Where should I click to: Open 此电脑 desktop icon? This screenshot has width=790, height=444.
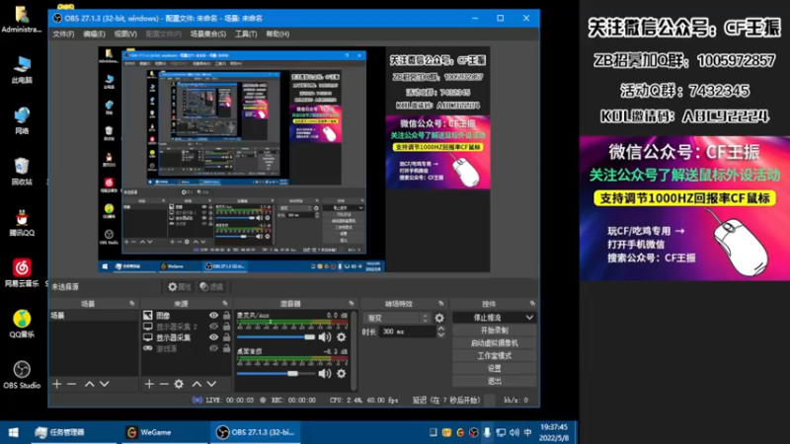click(x=22, y=69)
